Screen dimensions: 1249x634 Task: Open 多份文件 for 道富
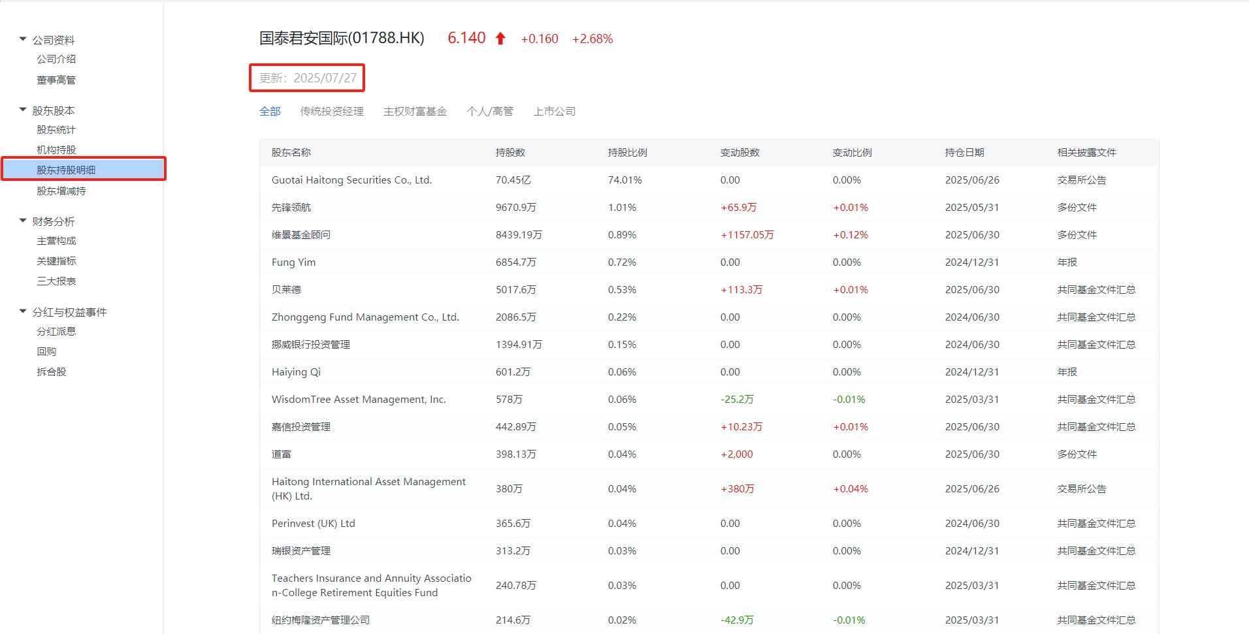[1077, 454]
